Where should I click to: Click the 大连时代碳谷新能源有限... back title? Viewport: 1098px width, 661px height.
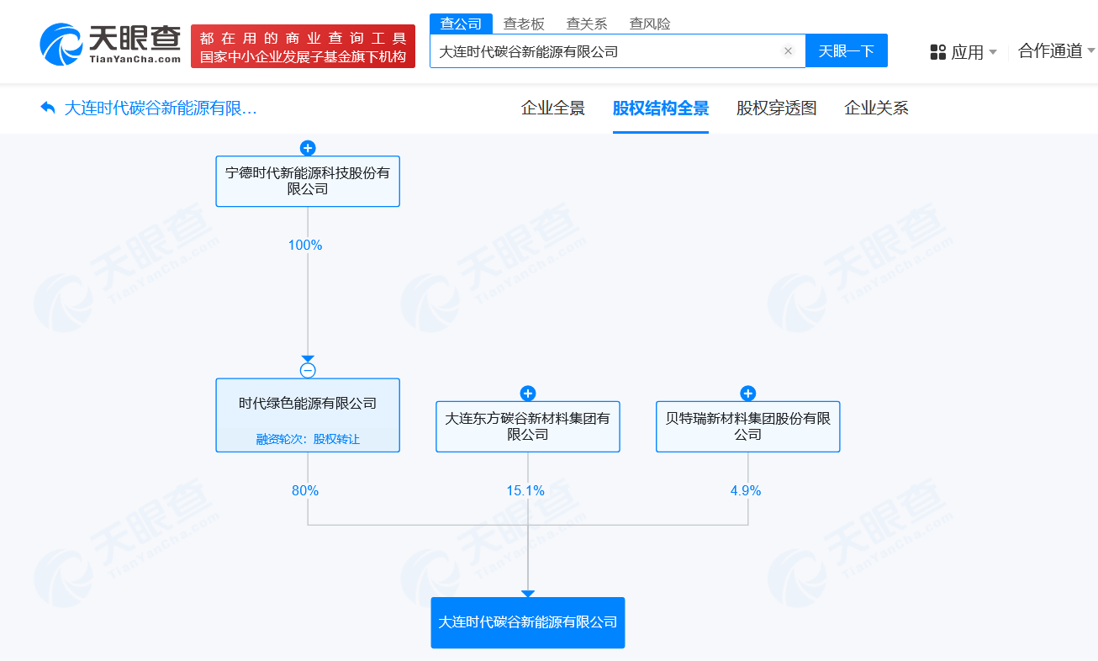161,108
